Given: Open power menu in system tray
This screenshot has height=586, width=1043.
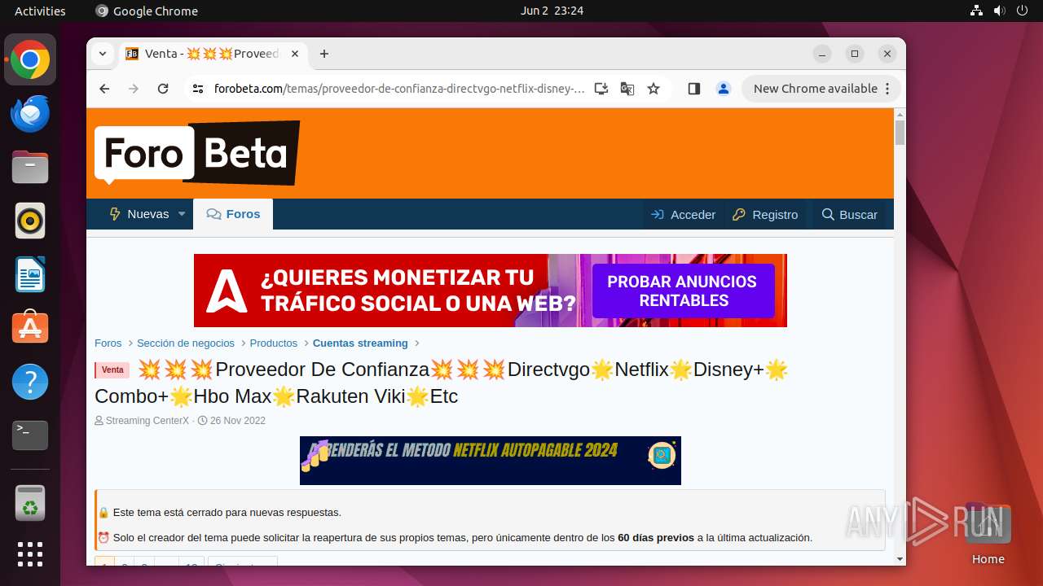Looking at the screenshot, I should pyautogui.click(x=1022, y=11).
